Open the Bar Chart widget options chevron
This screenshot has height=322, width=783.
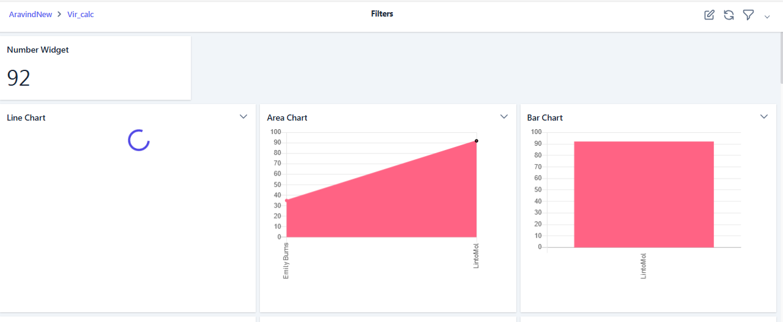coord(764,117)
